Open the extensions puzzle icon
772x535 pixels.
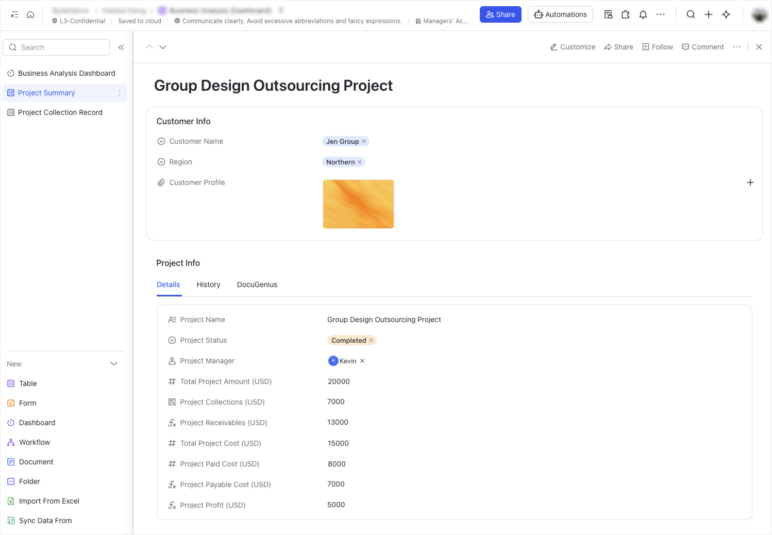(626, 14)
